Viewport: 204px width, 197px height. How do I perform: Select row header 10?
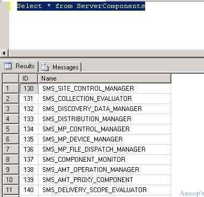(11, 180)
